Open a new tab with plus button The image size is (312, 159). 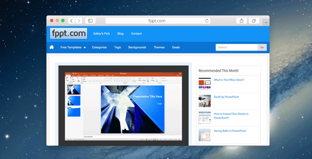[x=266, y=23]
